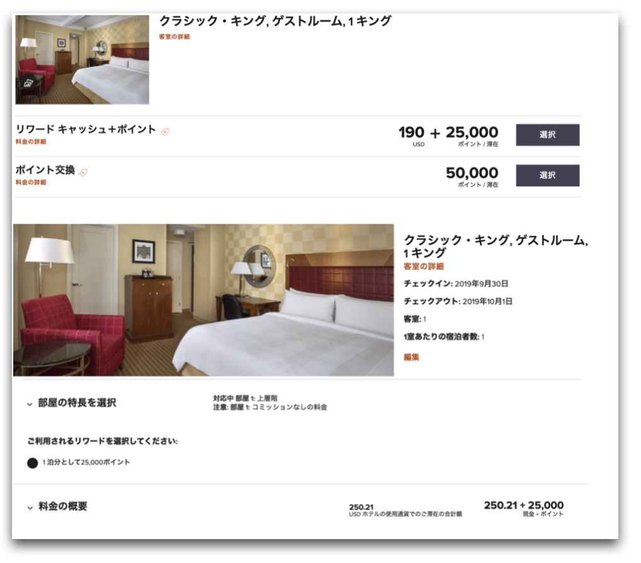Click 190 + 25,000 price text

[448, 132]
